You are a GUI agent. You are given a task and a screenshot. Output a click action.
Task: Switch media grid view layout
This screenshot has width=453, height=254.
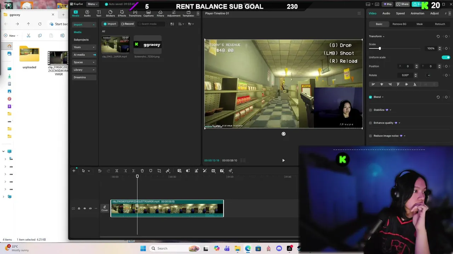tap(172, 24)
